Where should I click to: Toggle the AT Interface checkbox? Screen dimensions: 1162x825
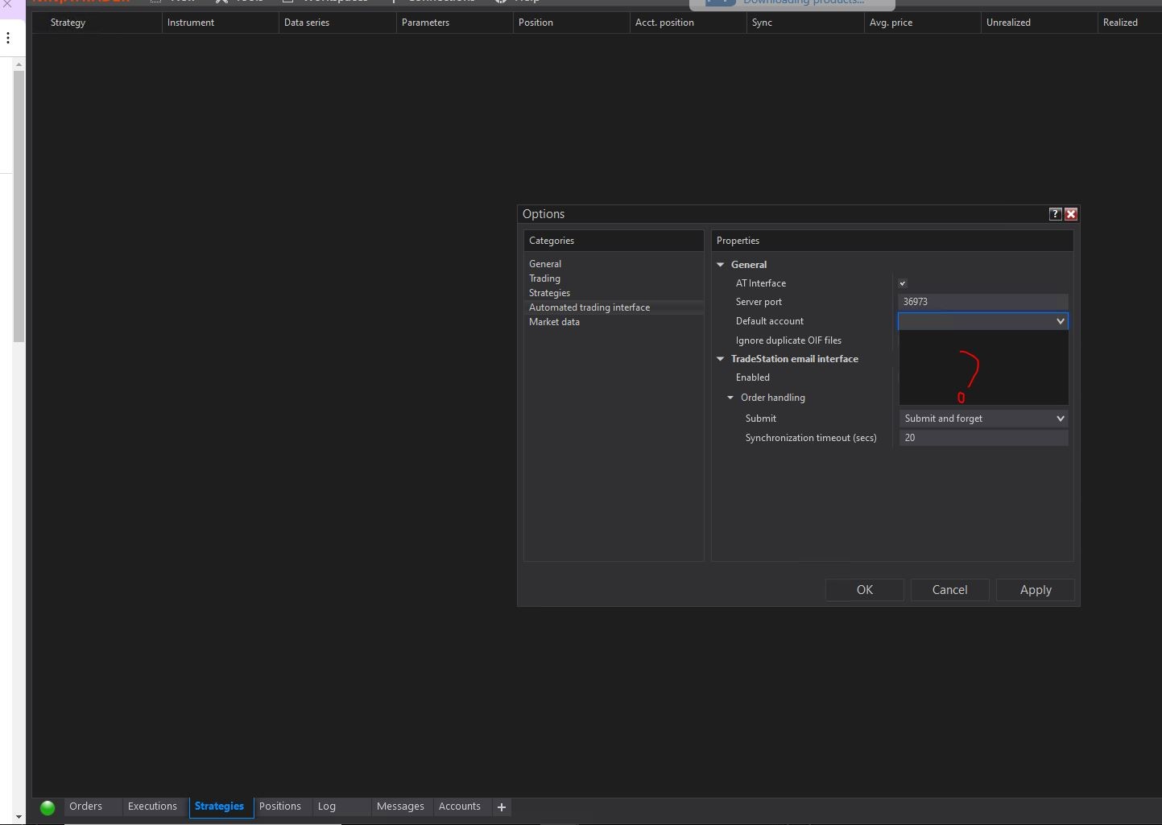(x=903, y=283)
